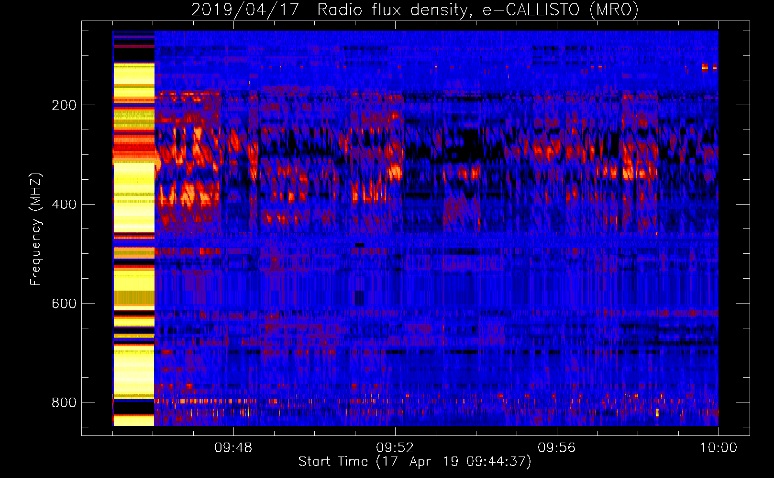The height and width of the screenshot is (478, 774).
Task: Click the 'Frequency (MHZ)' axis title
Action: pos(36,229)
